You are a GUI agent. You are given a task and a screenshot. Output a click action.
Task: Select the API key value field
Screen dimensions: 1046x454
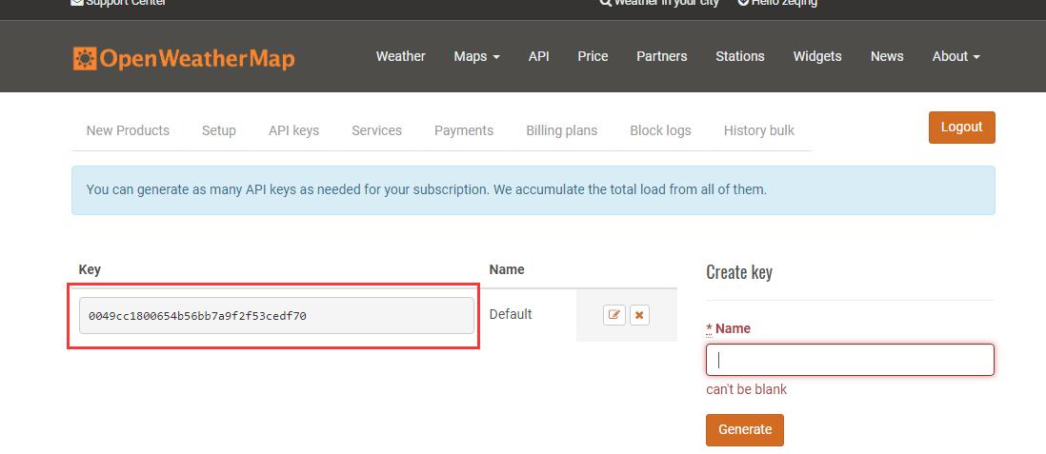click(276, 315)
